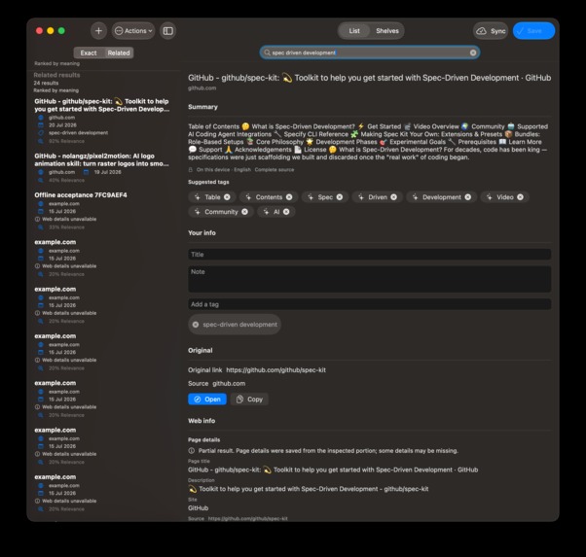Click the 92% Relevance label
The image size is (586, 557).
pos(66,141)
